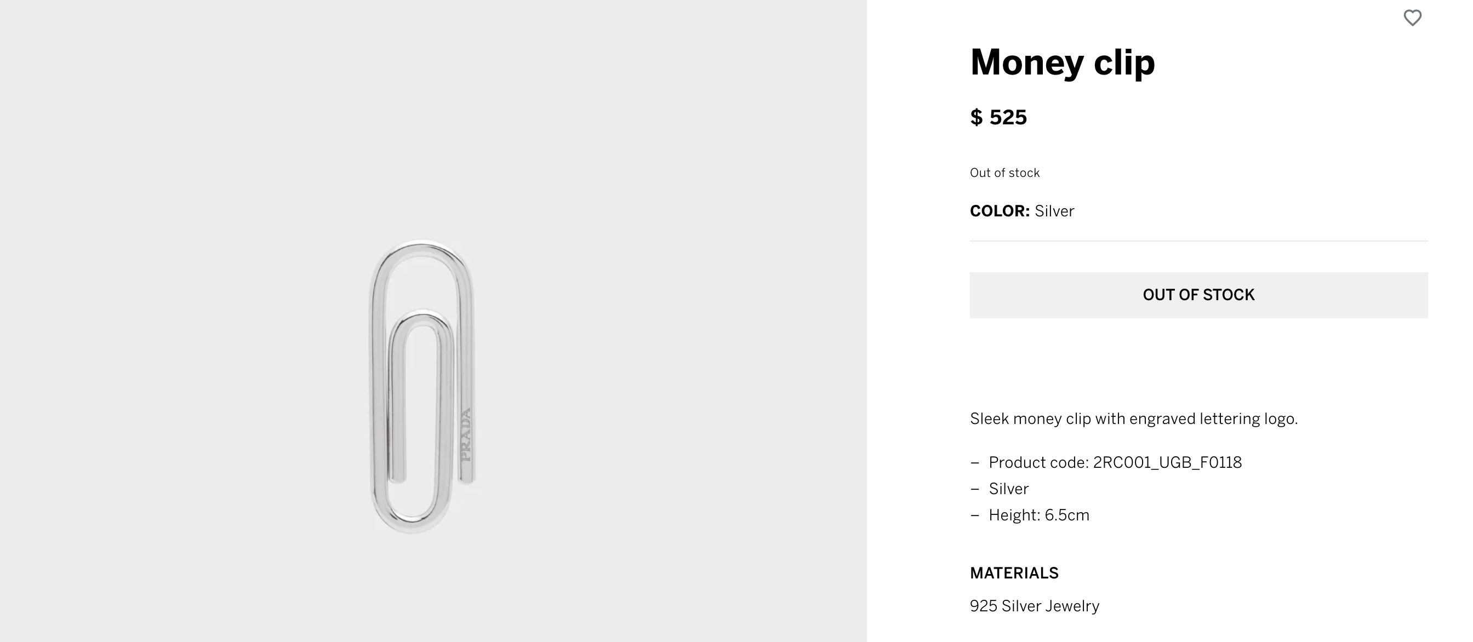Click the OUT OF STOCK button
This screenshot has height=642, width=1473.
(1198, 295)
